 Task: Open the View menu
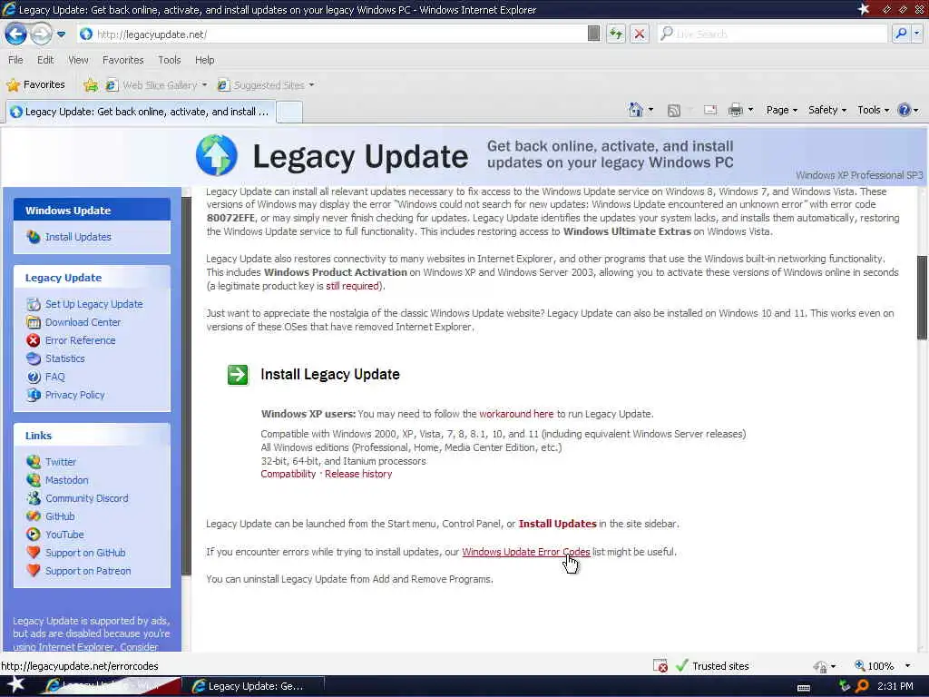pos(78,60)
